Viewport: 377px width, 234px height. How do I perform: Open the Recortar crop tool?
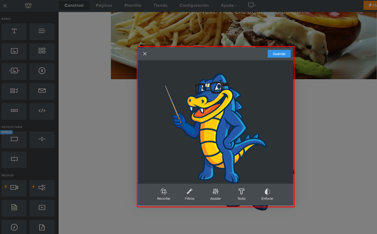tap(164, 194)
